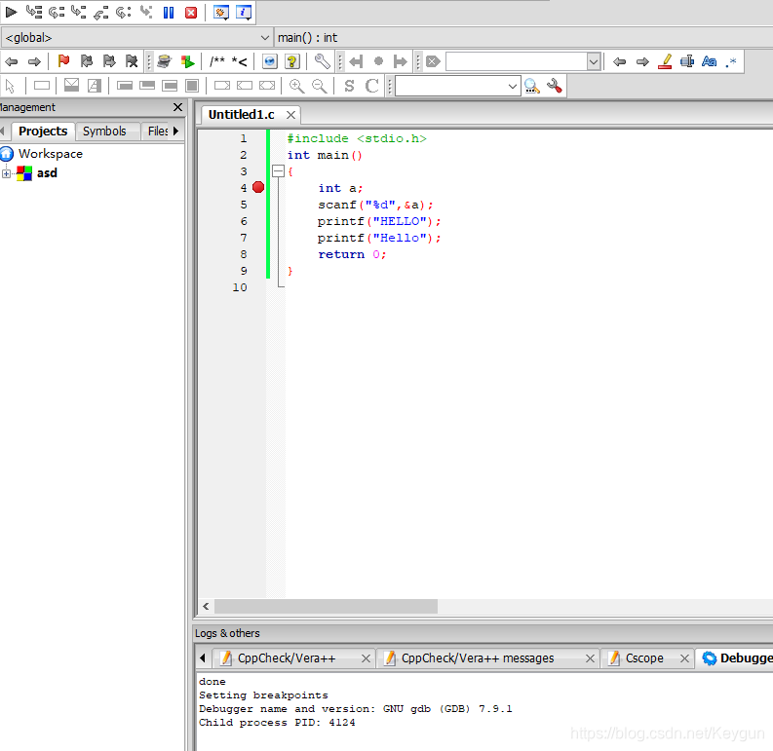Screen dimensions: 773x751
Task: Insert a *< line comment
Action: tap(240, 61)
